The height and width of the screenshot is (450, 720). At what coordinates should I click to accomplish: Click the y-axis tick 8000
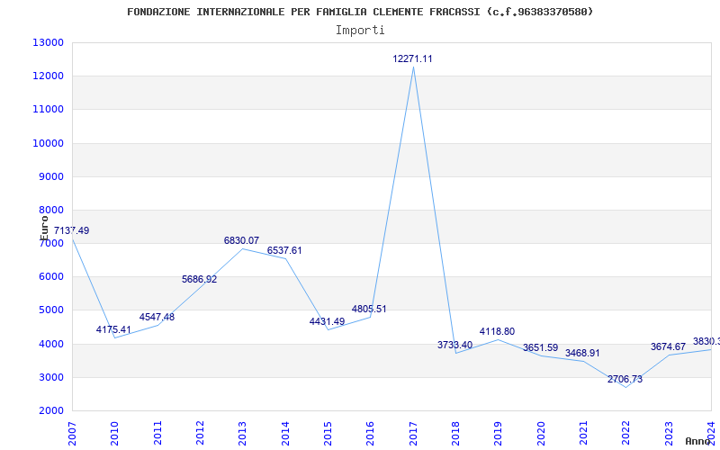click(x=50, y=211)
